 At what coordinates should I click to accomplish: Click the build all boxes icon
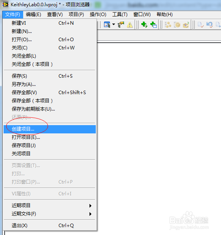[x=168, y=25]
